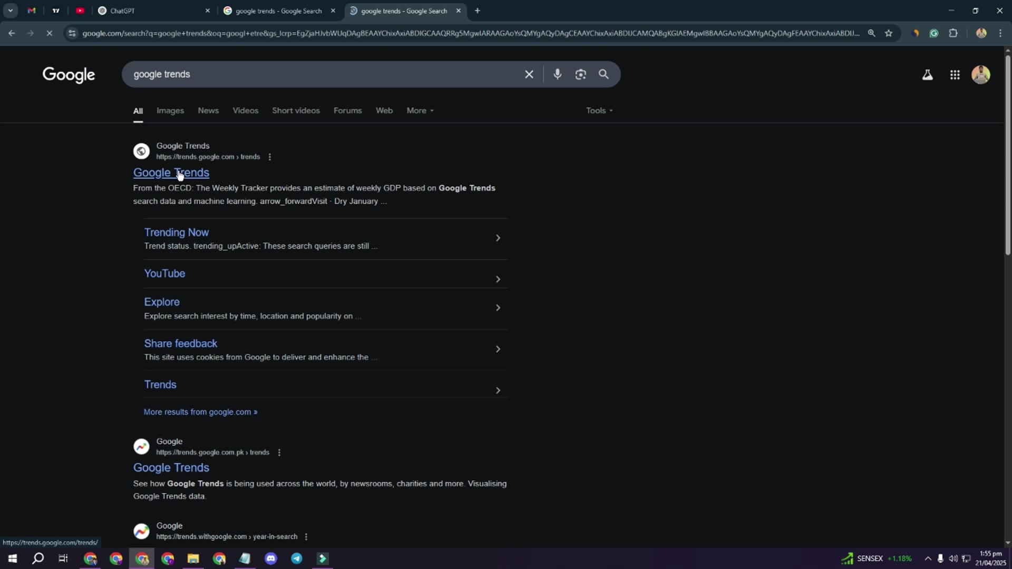Click the page vertical scrollbar thumb
This screenshot has height=569, width=1012.
click(x=1007, y=155)
